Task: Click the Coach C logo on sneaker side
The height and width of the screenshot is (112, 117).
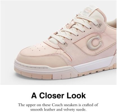Action: pyautogui.click(x=94, y=42)
